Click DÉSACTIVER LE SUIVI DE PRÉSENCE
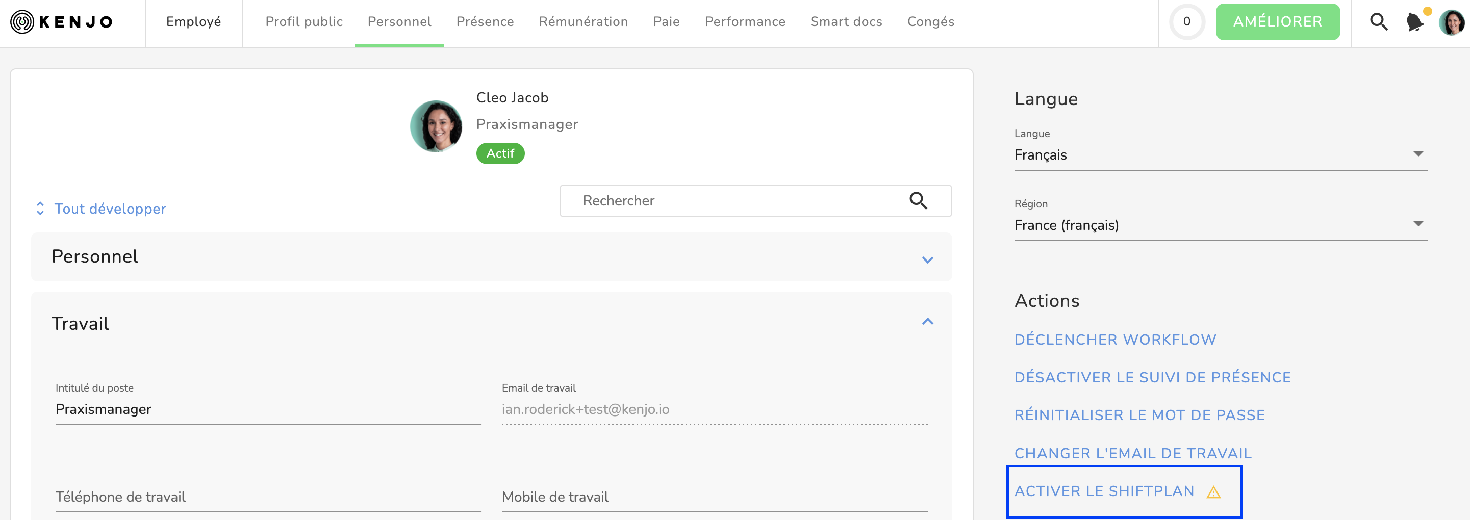1470x520 pixels. [x=1152, y=377]
